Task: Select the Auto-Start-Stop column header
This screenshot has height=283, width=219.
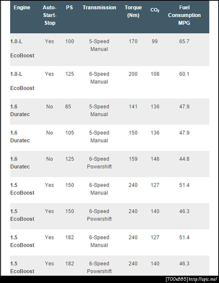Action: click(49, 15)
